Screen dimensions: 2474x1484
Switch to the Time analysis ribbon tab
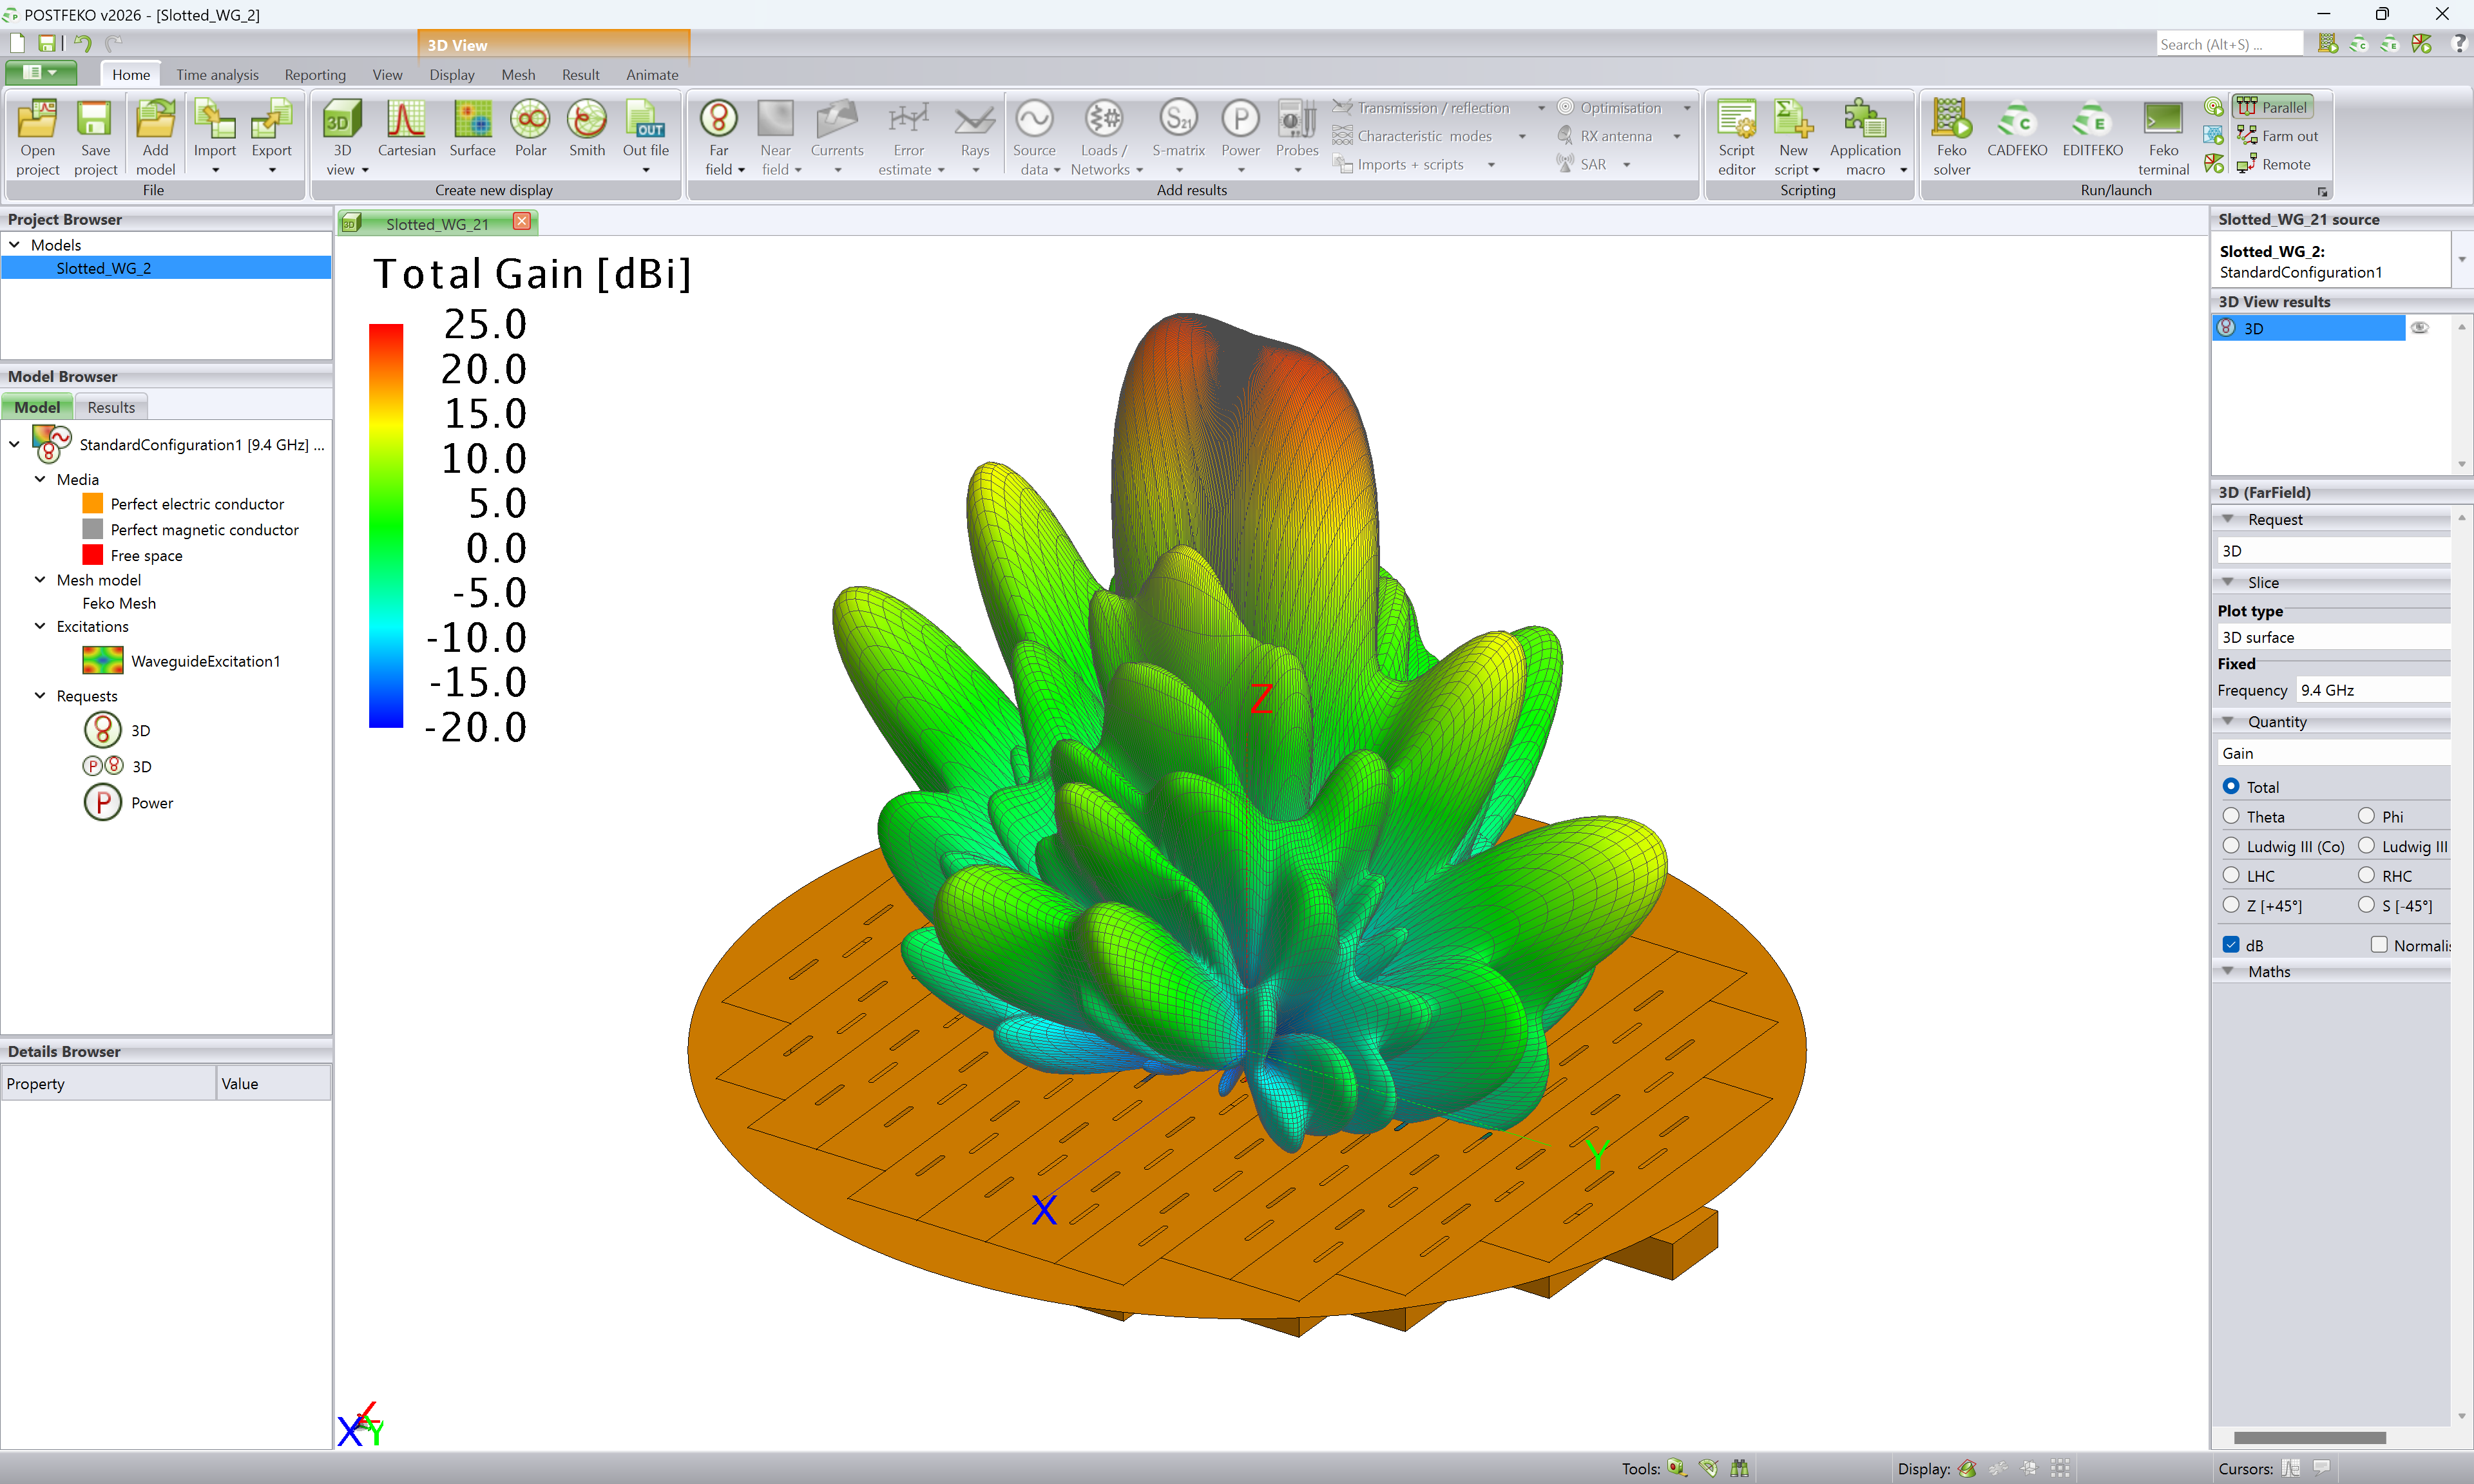(x=217, y=74)
